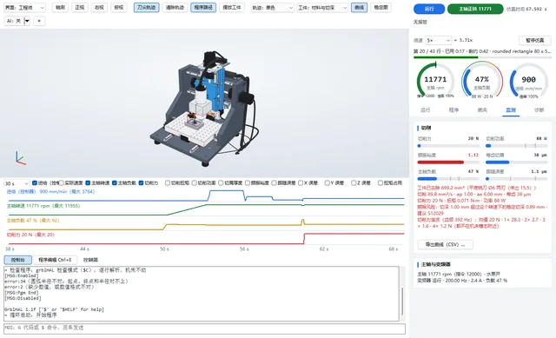Click the red cutting force curve label

[x=30, y=235]
